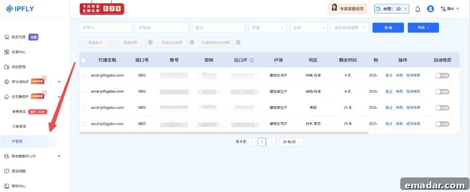Image resolution: width=470 pixels, height=192 pixels.
Task: Click the 钱包管理 wallet icon
Action: [x=7, y=67]
